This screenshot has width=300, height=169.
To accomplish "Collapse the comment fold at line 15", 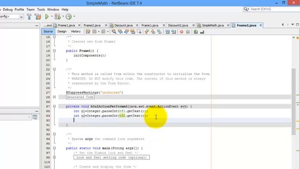I will point(54,37).
